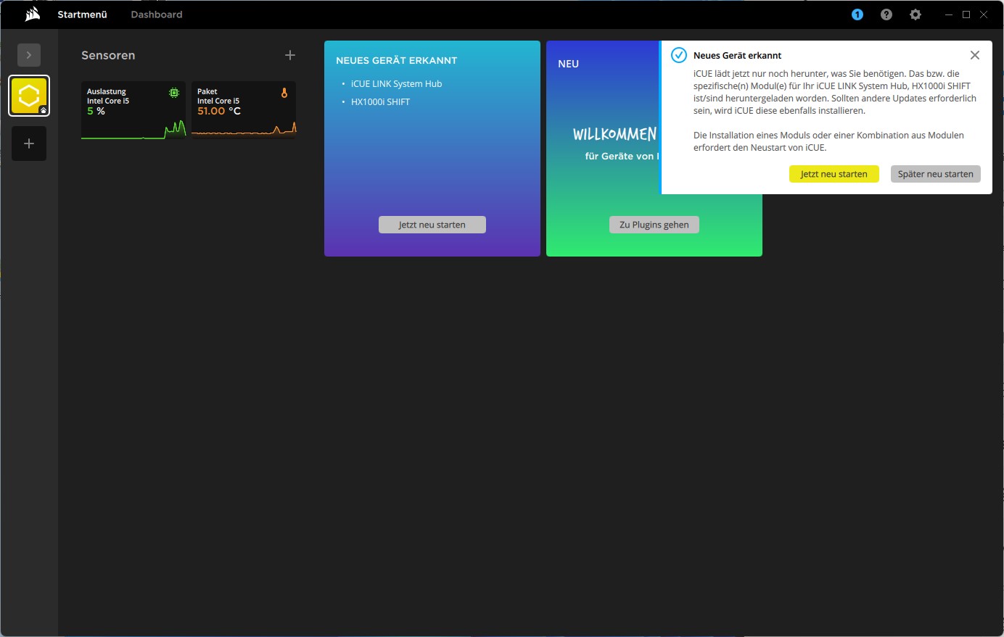Screen dimensions: 1004x637
Task: Add a sensor with plus icon
Action: coord(290,55)
